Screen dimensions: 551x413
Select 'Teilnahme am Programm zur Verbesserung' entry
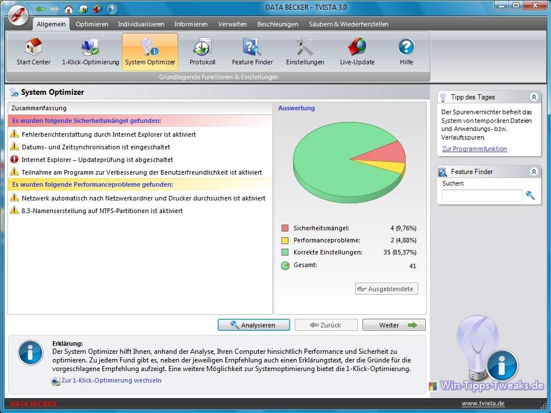(140, 172)
